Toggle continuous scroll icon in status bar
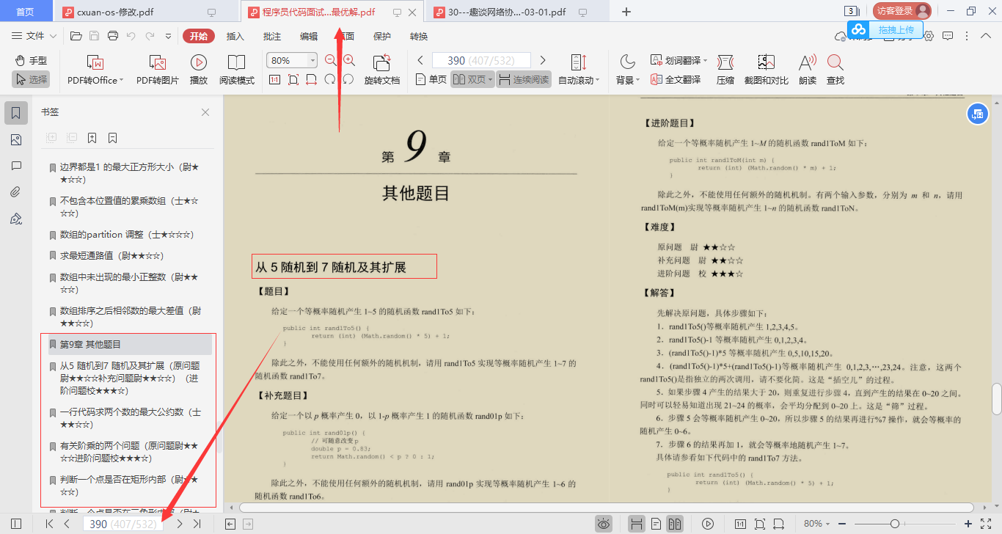The image size is (1002, 534). click(637, 524)
